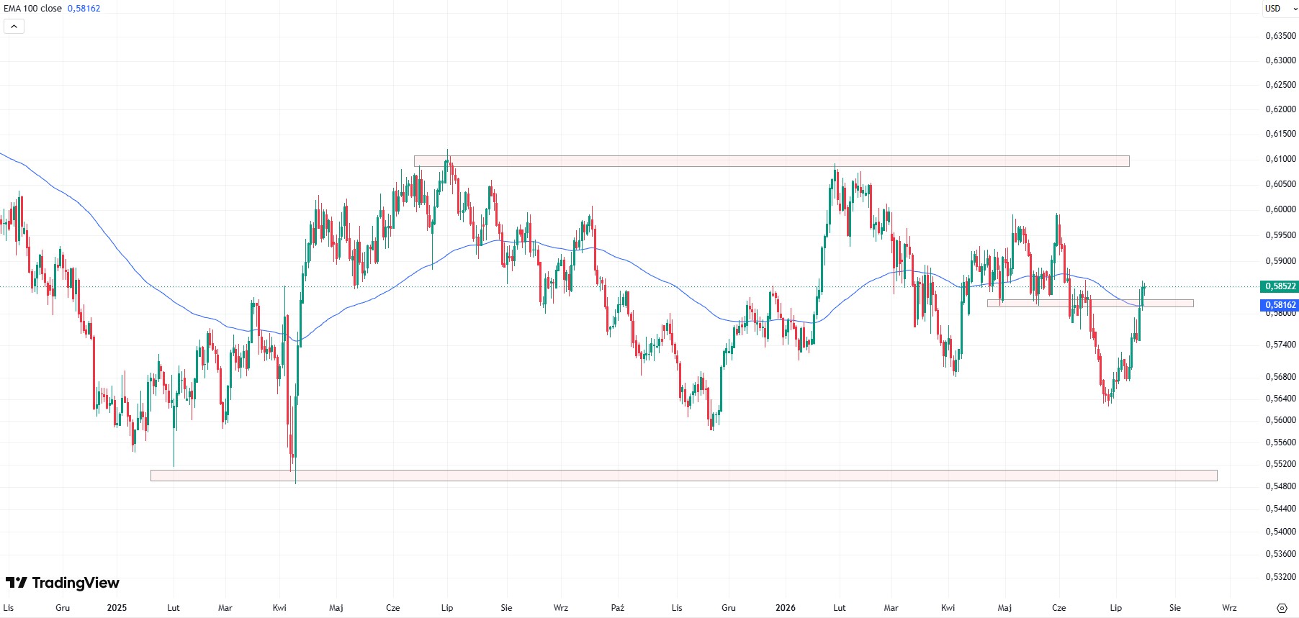Click the 0,63000 price axis label
Viewport: 1299px width, 618px height.
click(1280, 60)
